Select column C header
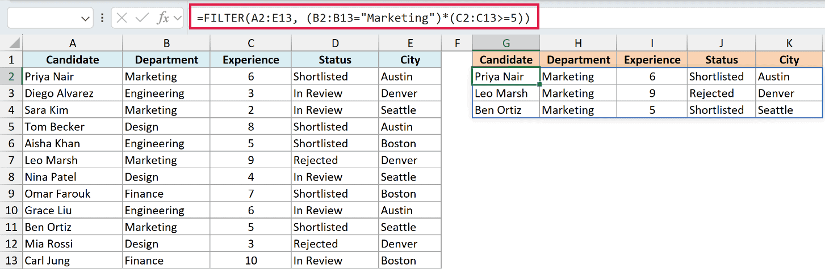 pyautogui.click(x=250, y=43)
